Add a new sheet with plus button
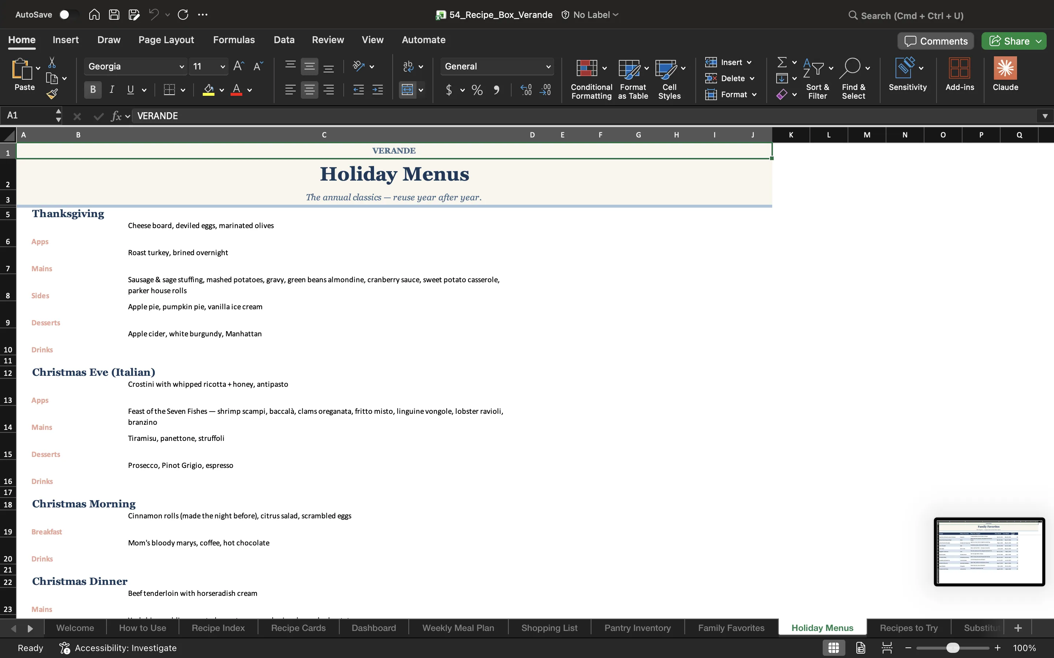Viewport: 1054px width, 658px height. pyautogui.click(x=1018, y=628)
